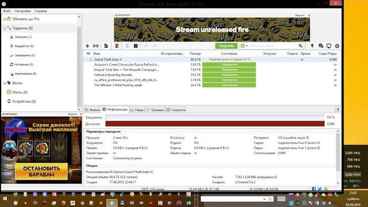Expand the Метки tree node
This screenshot has height=207, width=368.
(5, 83)
